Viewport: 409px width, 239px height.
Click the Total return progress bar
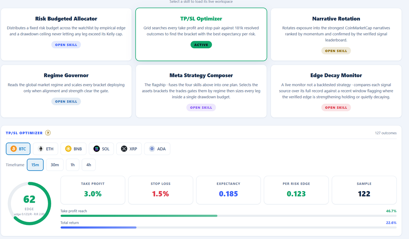point(228,227)
